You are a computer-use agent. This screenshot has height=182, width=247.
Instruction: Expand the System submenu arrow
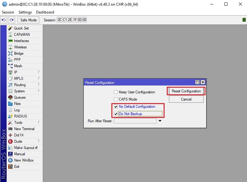(39, 91)
